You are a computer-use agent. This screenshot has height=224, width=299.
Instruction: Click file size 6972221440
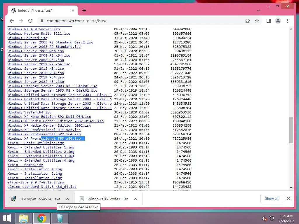tap(181, 73)
